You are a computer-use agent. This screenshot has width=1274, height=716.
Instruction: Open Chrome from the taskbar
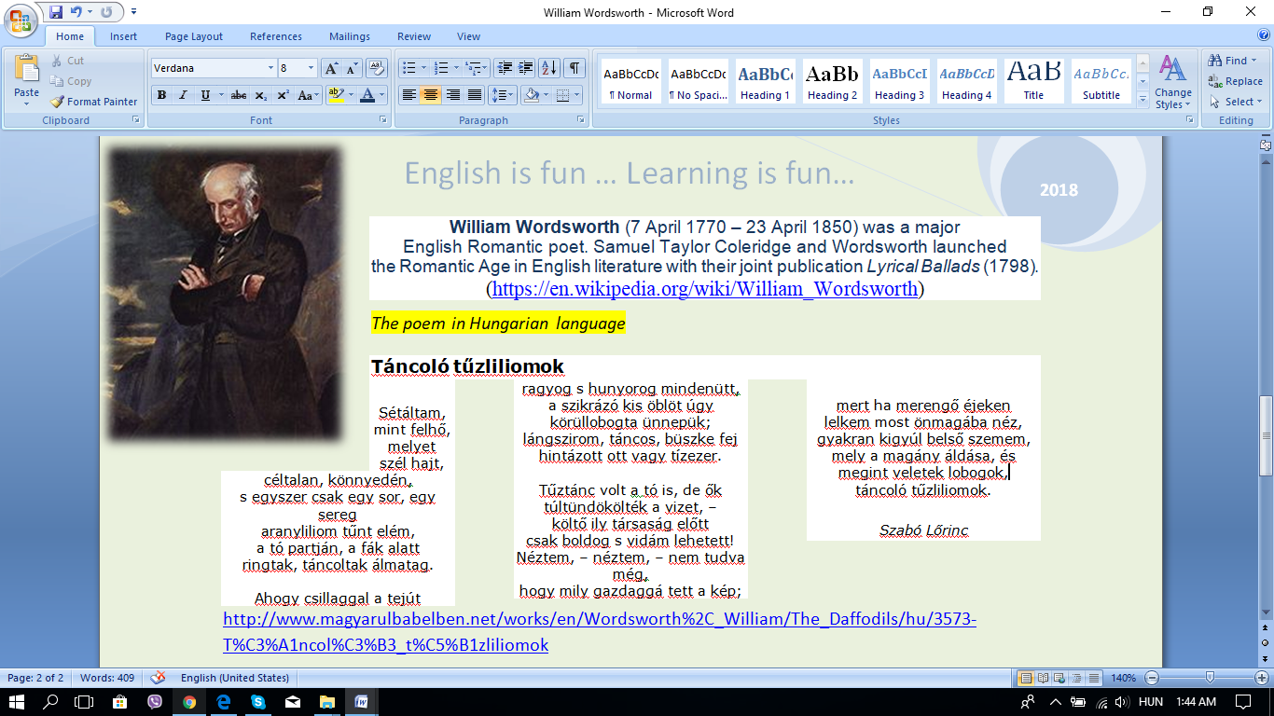(189, 702)
